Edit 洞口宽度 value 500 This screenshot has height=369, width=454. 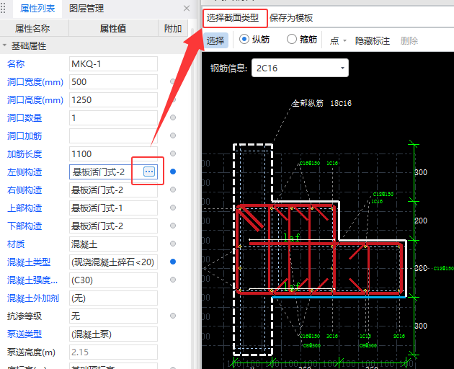[x=113, y=81]
